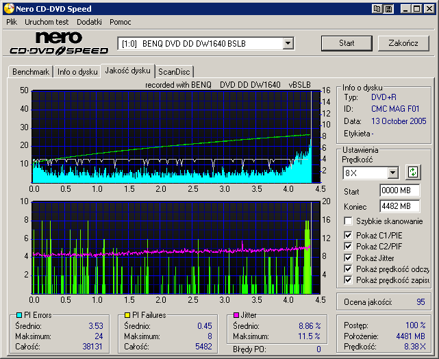Click the Nero CD-DVD Speed logo
Viewport: 439px width, 359px height.
[60, 43]
